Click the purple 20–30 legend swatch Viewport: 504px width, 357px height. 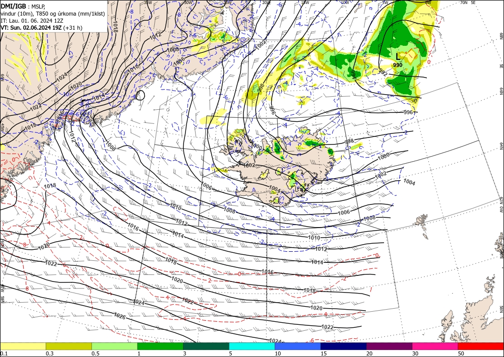[x=389, y=346]
